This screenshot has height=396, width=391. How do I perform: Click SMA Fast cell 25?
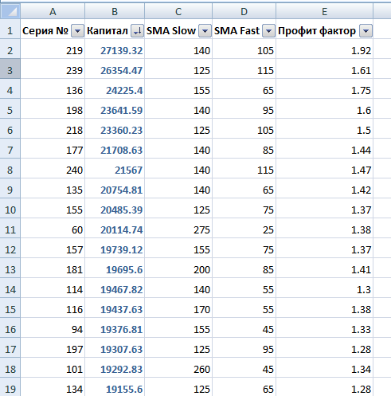(244, 229)
